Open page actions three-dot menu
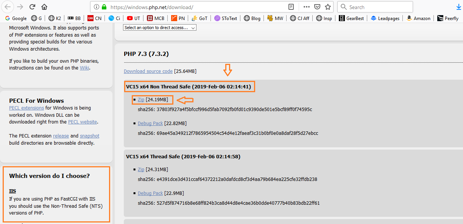Image resolution: width=463 pixels, height=224 pixels. coord(306,7)
